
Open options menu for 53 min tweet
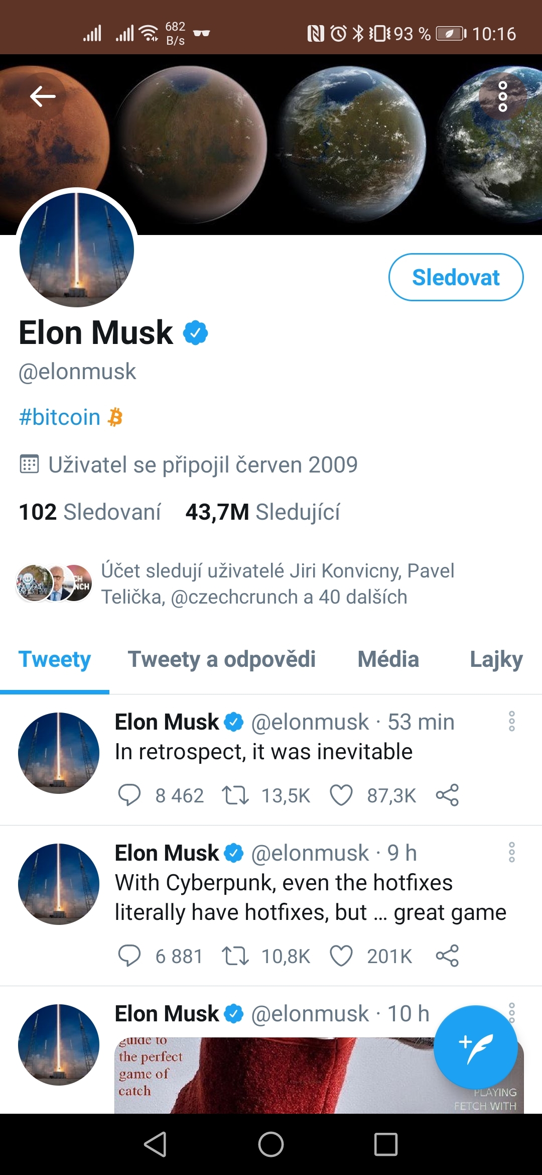coord(511,722)
